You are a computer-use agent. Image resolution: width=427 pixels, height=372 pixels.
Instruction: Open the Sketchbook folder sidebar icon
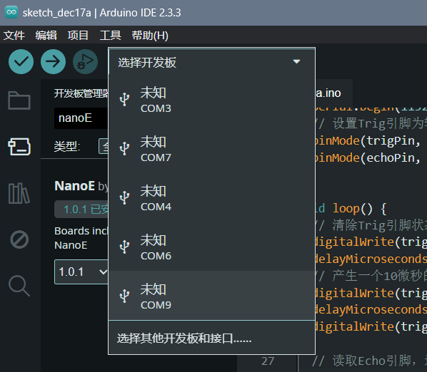[x=19, y=100]
